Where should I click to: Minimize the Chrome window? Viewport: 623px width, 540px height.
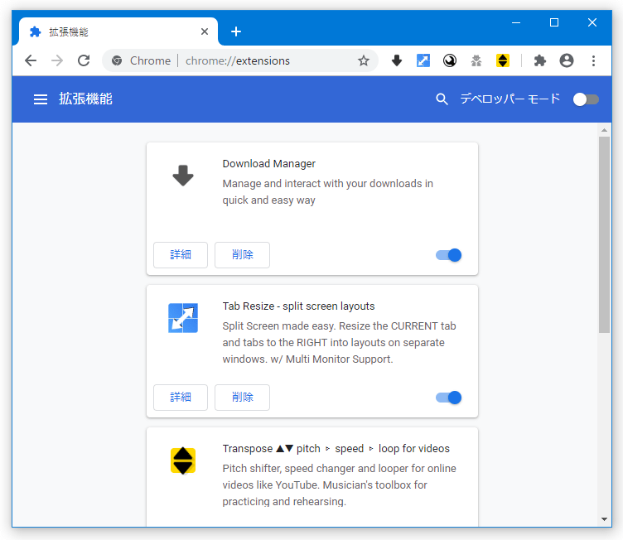tap(516, 22)
